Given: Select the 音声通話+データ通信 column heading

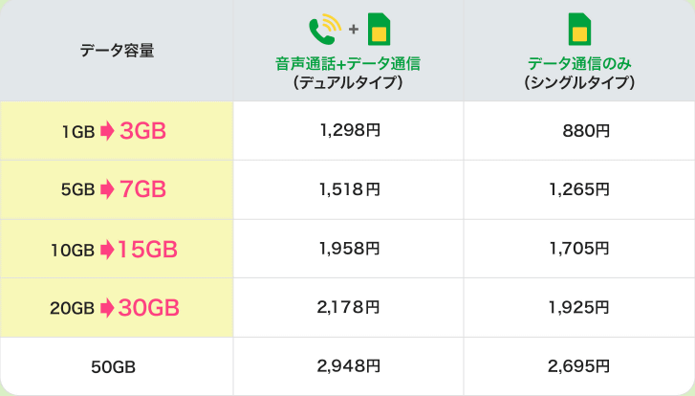Looking at the screenshot, I should click(x=348, y=64).
